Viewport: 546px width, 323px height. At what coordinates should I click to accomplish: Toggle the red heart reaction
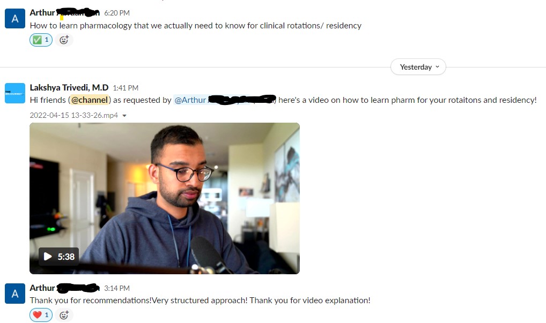[41, 315]
